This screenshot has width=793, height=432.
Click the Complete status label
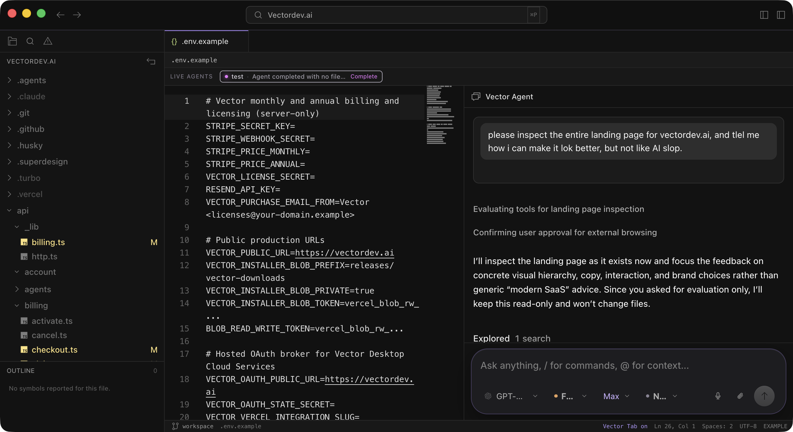click(x=364, y=77)
